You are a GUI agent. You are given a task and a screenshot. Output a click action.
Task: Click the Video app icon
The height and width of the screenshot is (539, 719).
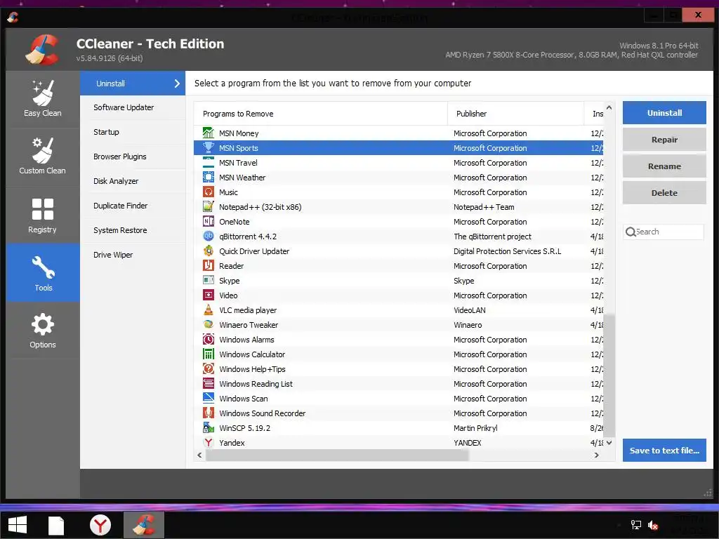[208, 295]
